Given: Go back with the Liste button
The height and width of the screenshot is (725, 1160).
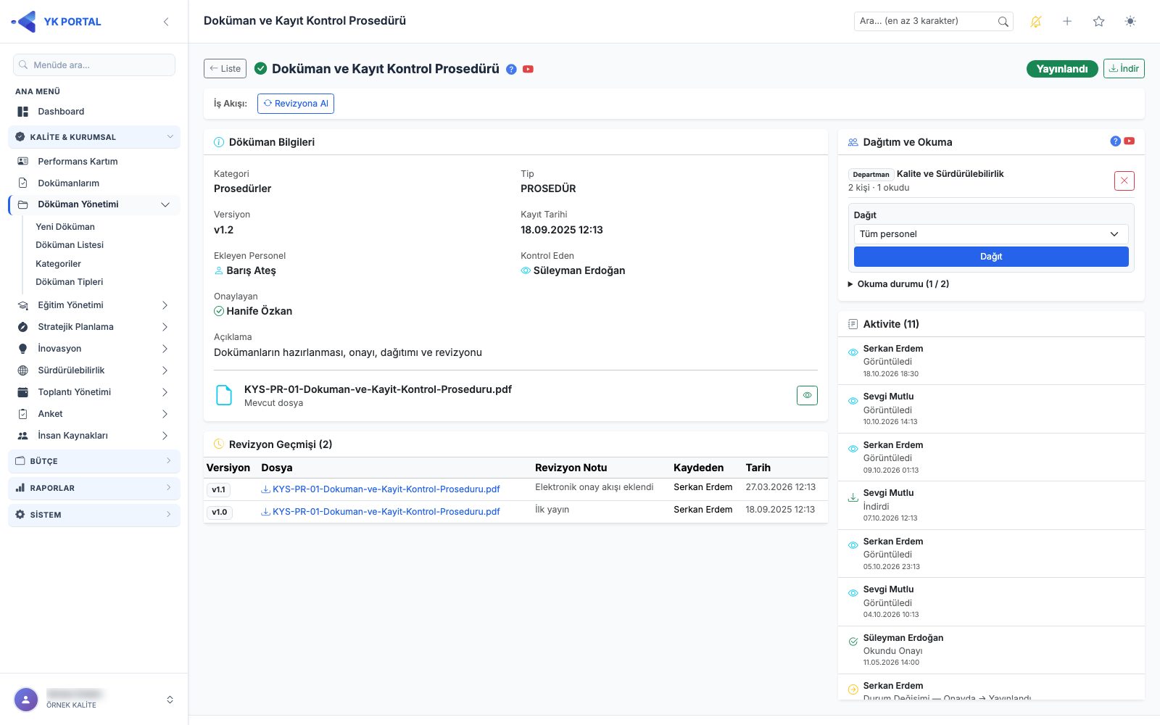Looking at the screenshot, I should (x=225, y=69).
